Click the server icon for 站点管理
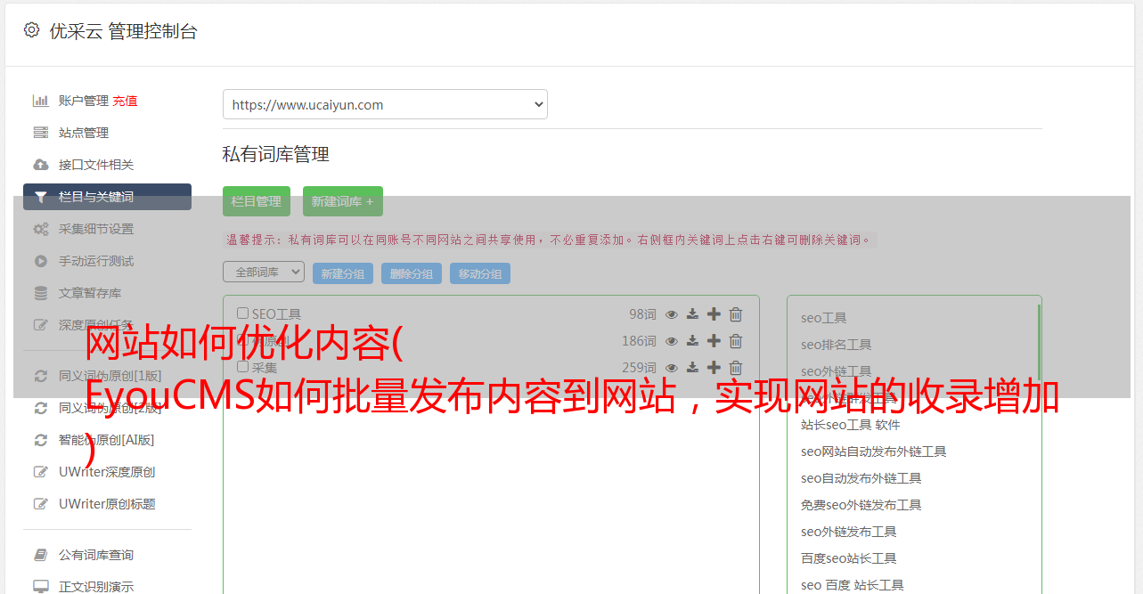 click(40, 133)
